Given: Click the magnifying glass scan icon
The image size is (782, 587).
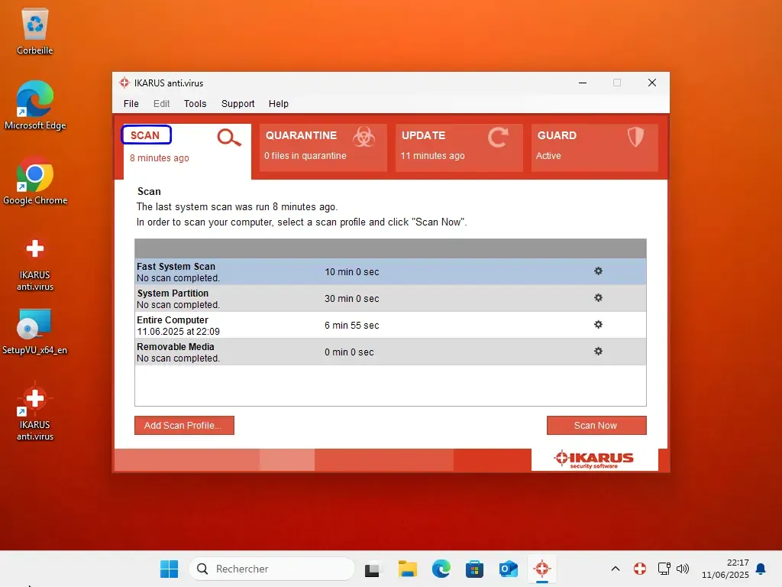Looking at the screenshot, I should pyautogui.click(x=229, y=138).
